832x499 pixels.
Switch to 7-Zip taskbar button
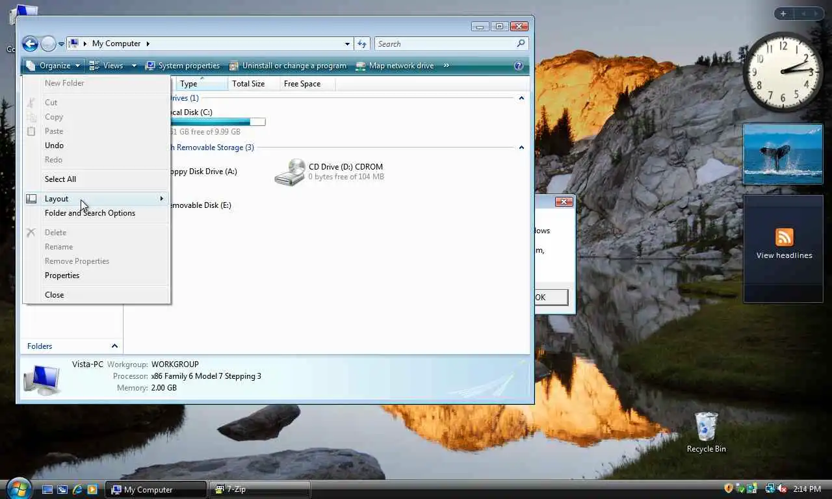pyautogui.click(x=259, y=489)
